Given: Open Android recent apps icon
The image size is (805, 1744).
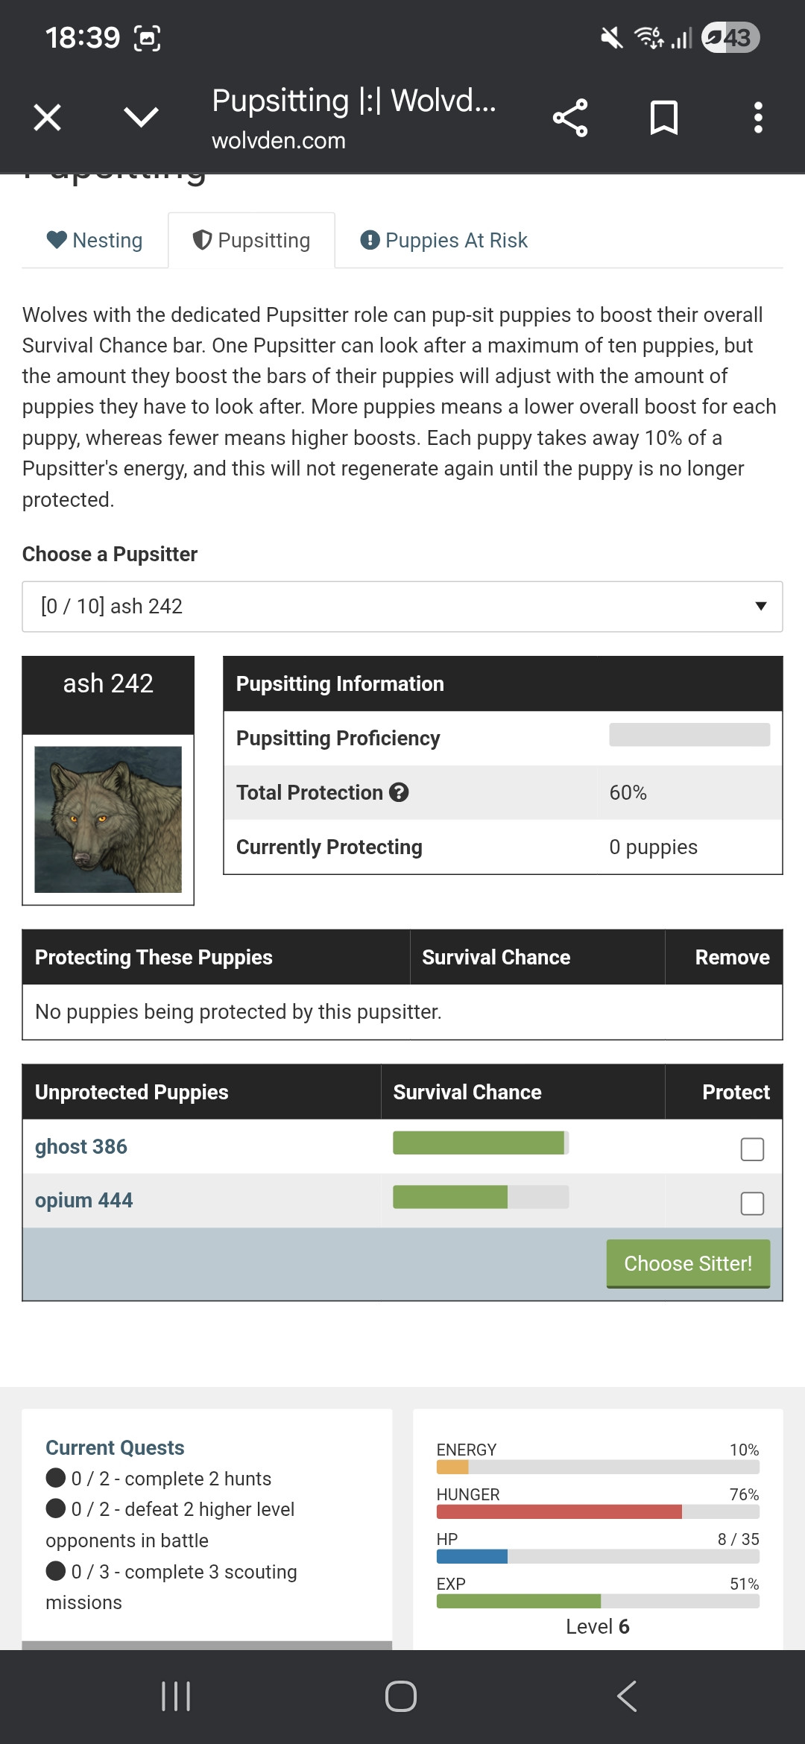Looking at the screenshot, I should pos(176,1696).
